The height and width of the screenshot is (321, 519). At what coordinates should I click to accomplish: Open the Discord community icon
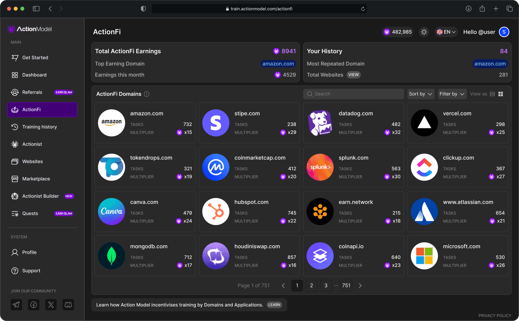(x=68, y=304)
